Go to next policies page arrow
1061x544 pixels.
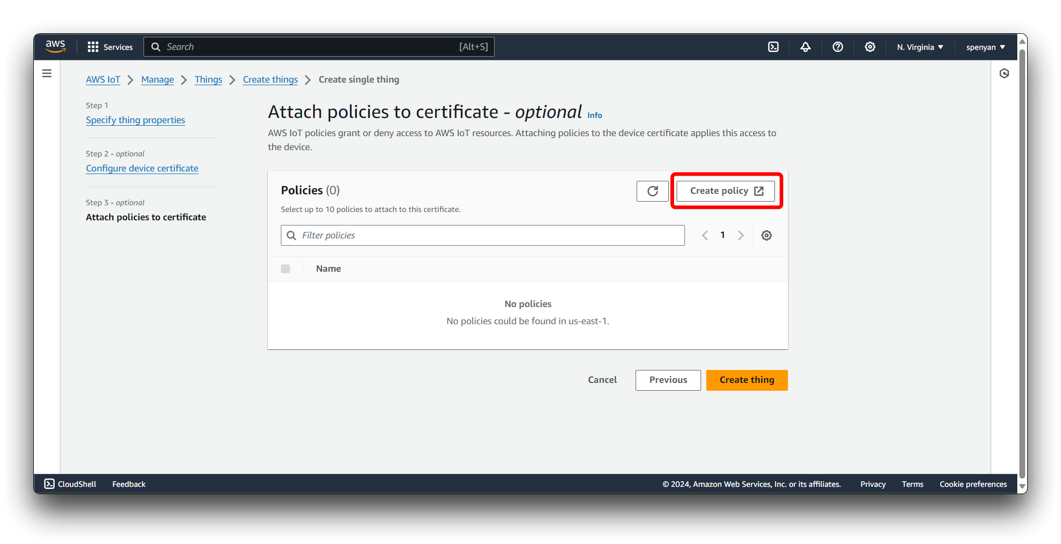[741, 235]
